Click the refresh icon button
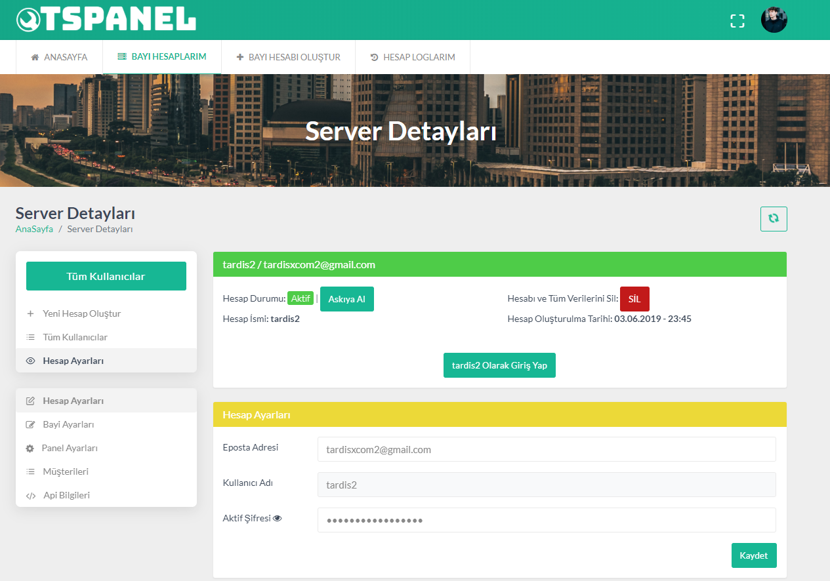830x581 pixels. [x=774, y=219]
